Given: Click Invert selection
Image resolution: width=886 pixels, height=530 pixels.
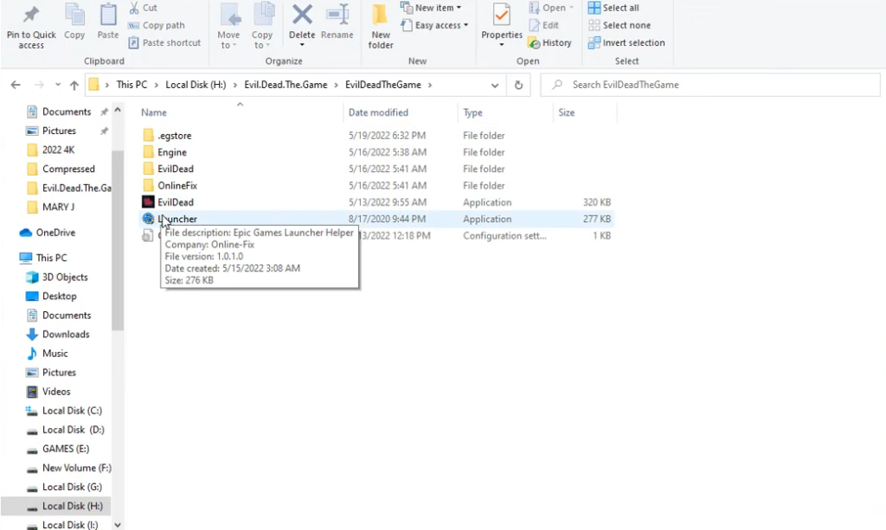Looking at the screenshot, I should [x=626, y=43].
